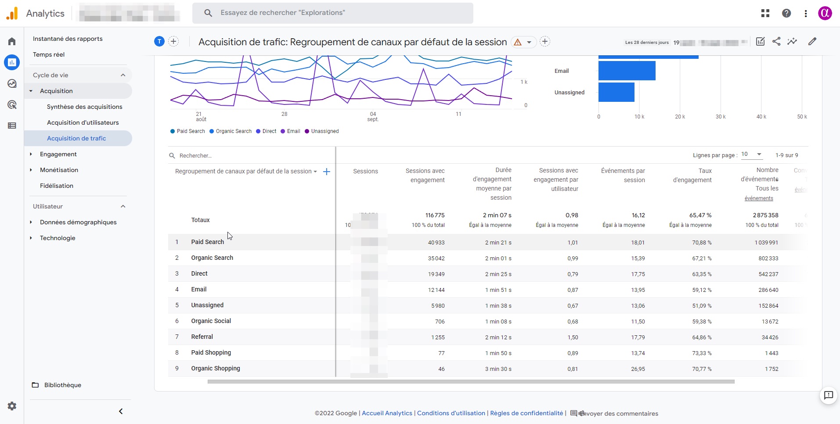The width and height of the screenshot is (840, 424).
Task: Open the Explore icon in left rail
Action: [x=12, y=83]
